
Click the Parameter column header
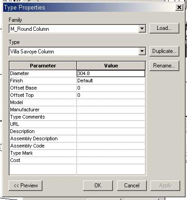coord(43,66)
